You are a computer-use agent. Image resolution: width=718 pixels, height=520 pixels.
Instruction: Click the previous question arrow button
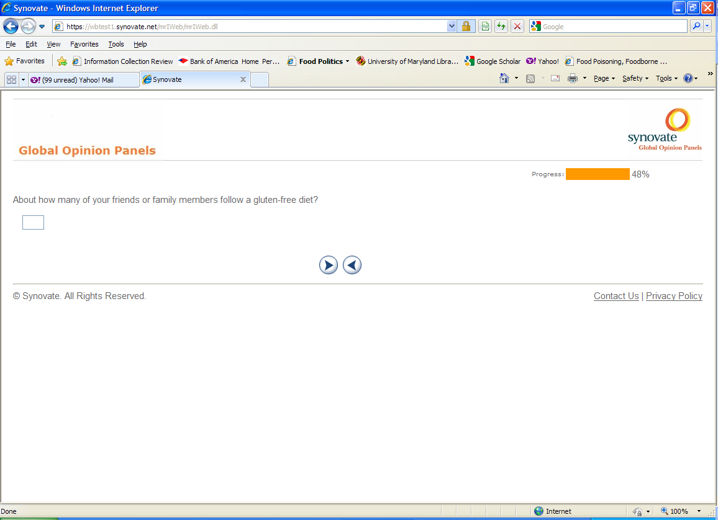pos(352,265)
